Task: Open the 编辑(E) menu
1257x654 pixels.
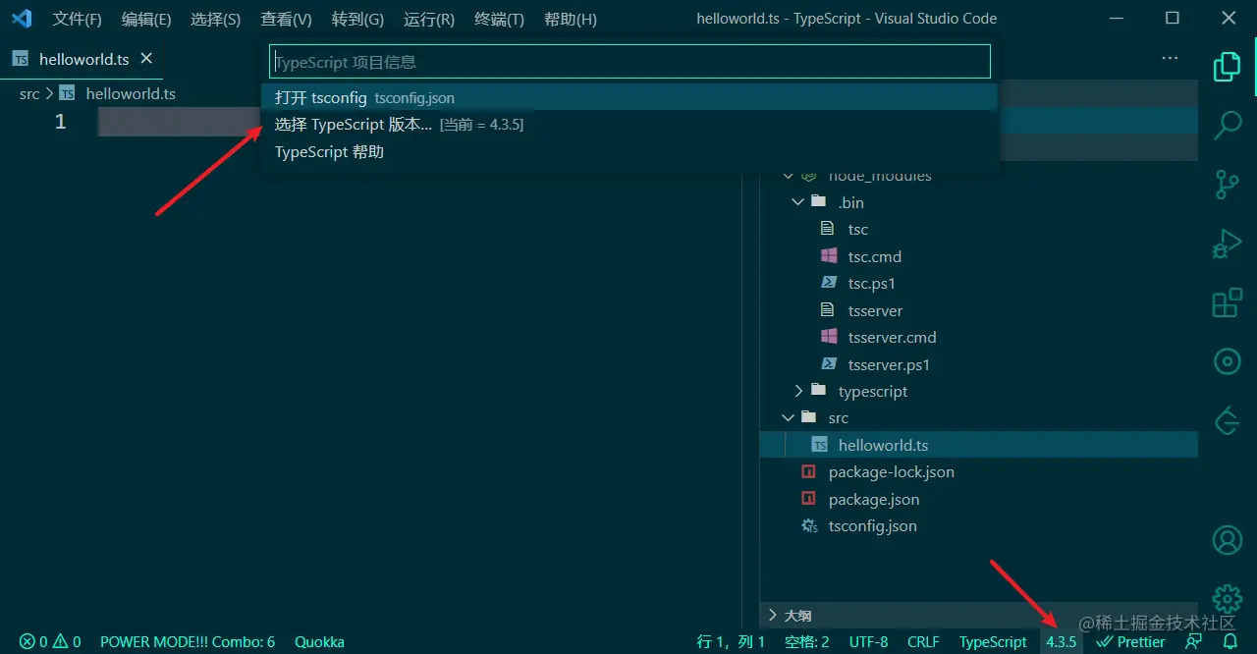Action: [146, 19]
